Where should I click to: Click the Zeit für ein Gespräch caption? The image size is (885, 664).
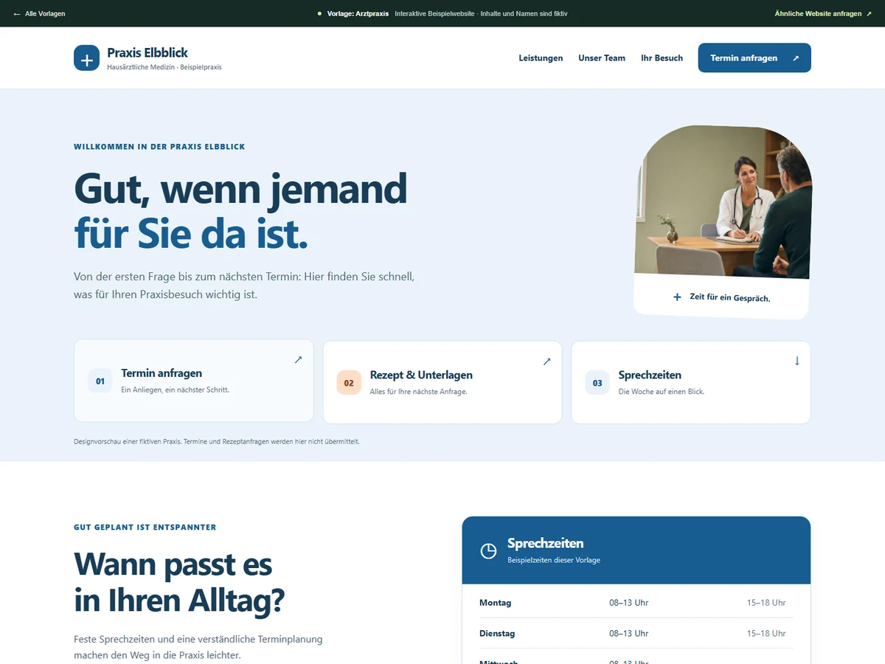(730, 297)
